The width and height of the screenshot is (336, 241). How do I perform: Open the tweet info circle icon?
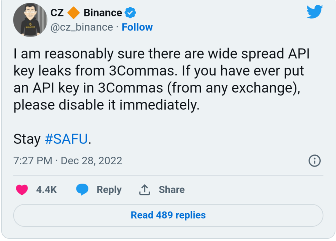coord(314,161)
